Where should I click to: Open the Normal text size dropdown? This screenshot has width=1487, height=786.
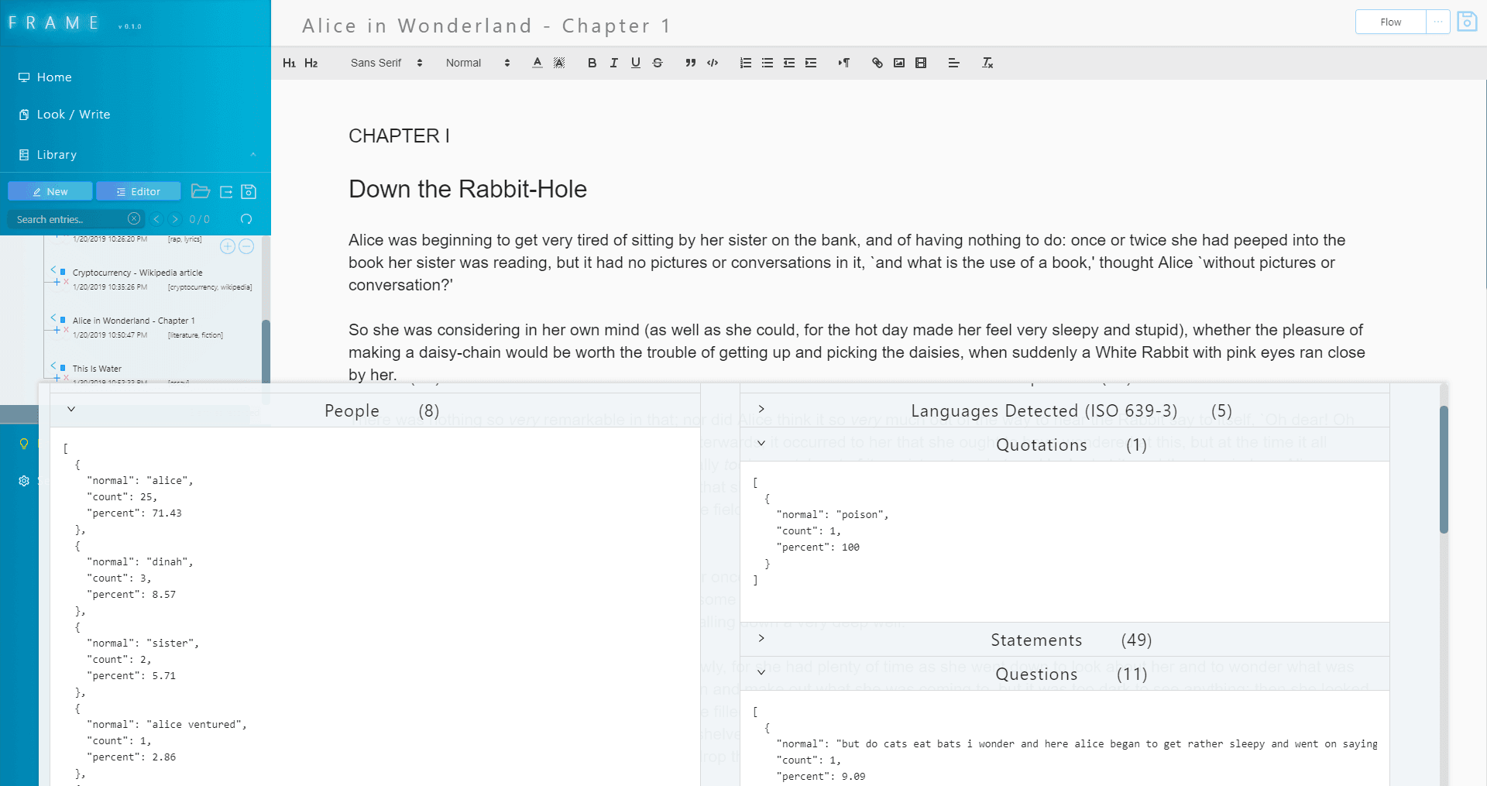477,63
